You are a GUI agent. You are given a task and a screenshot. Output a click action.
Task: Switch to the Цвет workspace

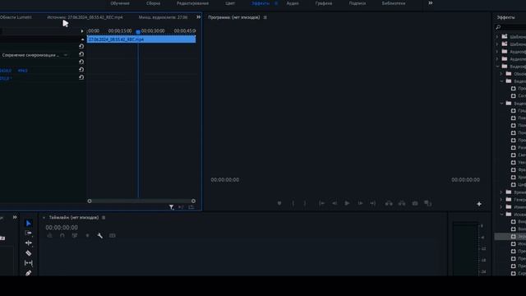[230, 3]
